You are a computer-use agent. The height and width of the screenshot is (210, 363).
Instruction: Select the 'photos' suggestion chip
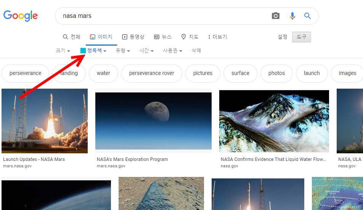pyautogui.click(x=276, y=73)
